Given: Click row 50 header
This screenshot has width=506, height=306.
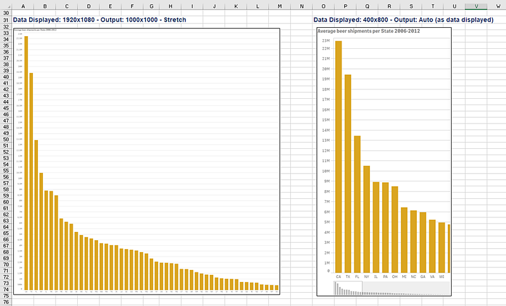Looking at the screenshot, I should [6, 139].
